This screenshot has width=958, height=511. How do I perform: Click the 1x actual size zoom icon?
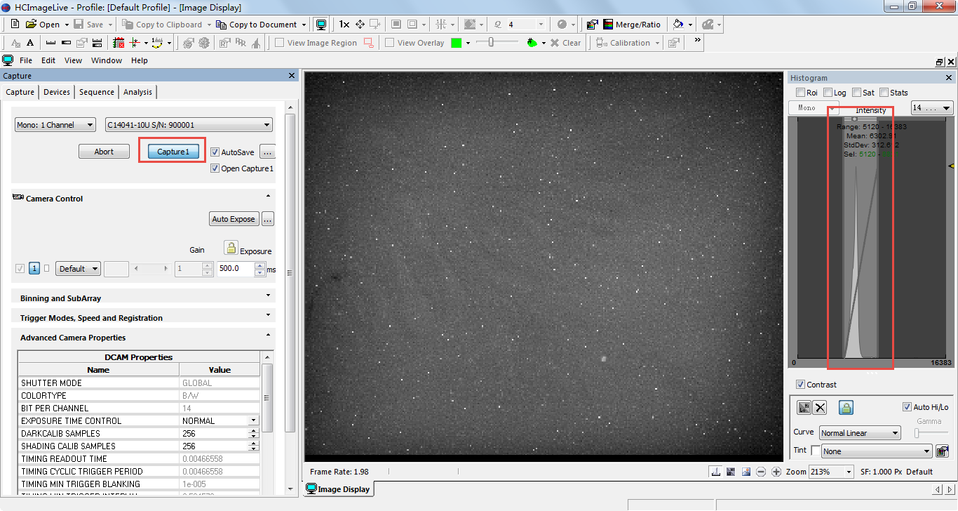tap(344, 25)
